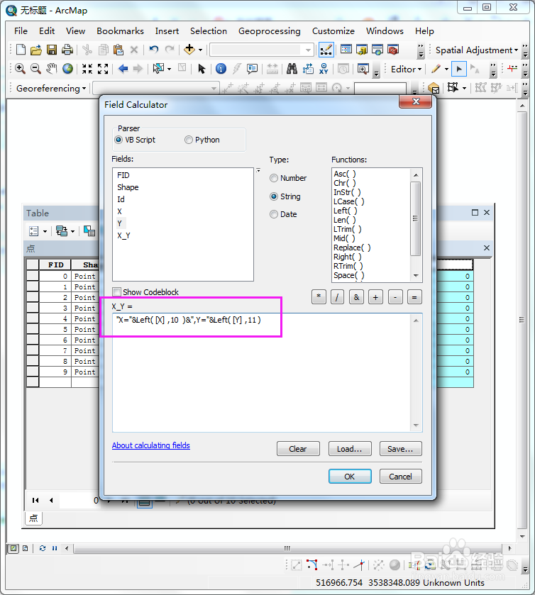Click the Fixed Zoom Out icon
Image resolution: width=535 pixels, height=595 pixels.
coord(103,69)
